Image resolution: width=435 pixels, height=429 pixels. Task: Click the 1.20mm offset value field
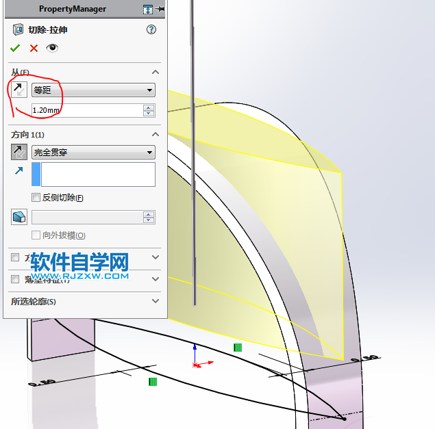coord(87,110)
